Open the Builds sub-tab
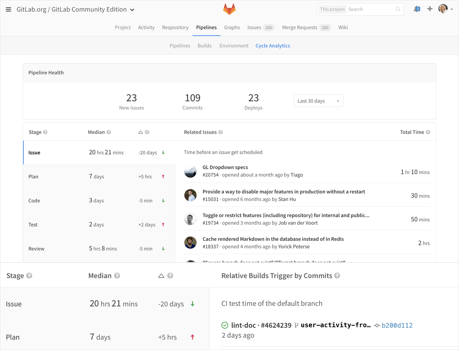This screenshot has height=350, width=459. pos(204,46)
